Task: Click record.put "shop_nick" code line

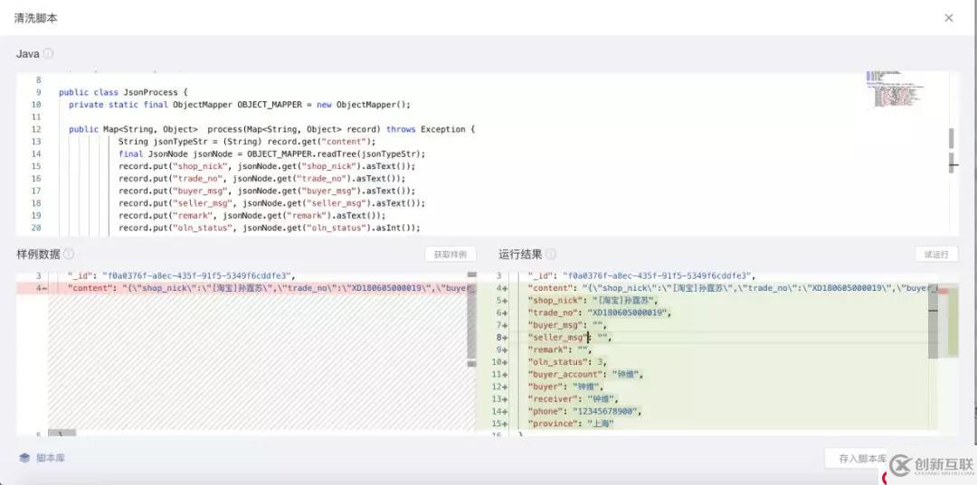Action: pos(267,166)
